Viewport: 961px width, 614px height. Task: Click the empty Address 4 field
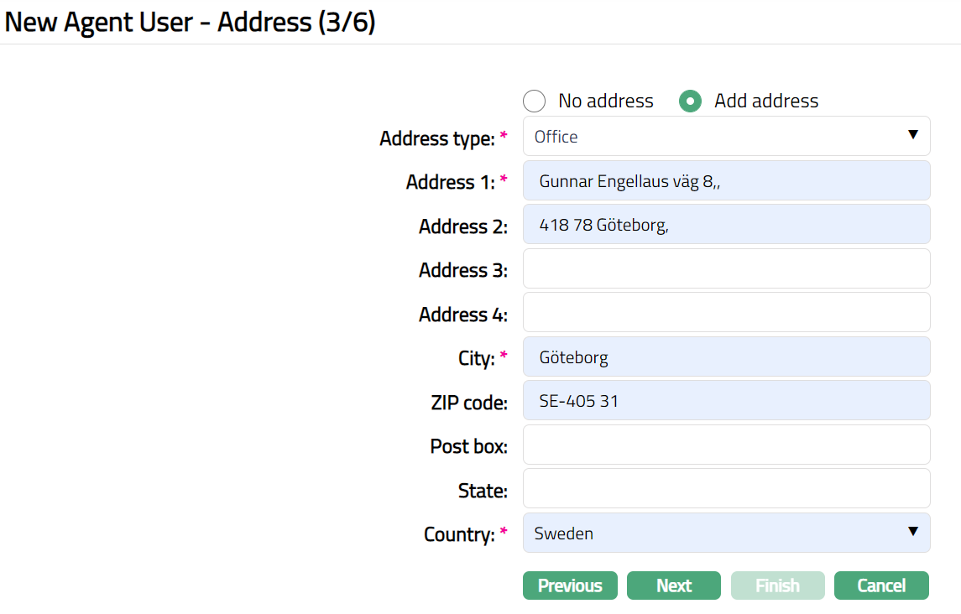tap(726, 313)
